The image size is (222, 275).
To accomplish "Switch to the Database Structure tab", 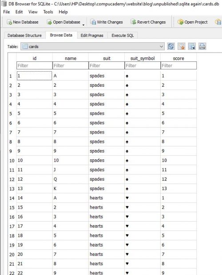I will pos(24,36).
